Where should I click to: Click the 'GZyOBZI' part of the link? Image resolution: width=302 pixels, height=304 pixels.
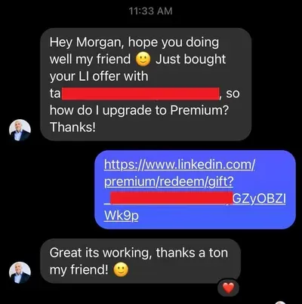pos(259,199)
